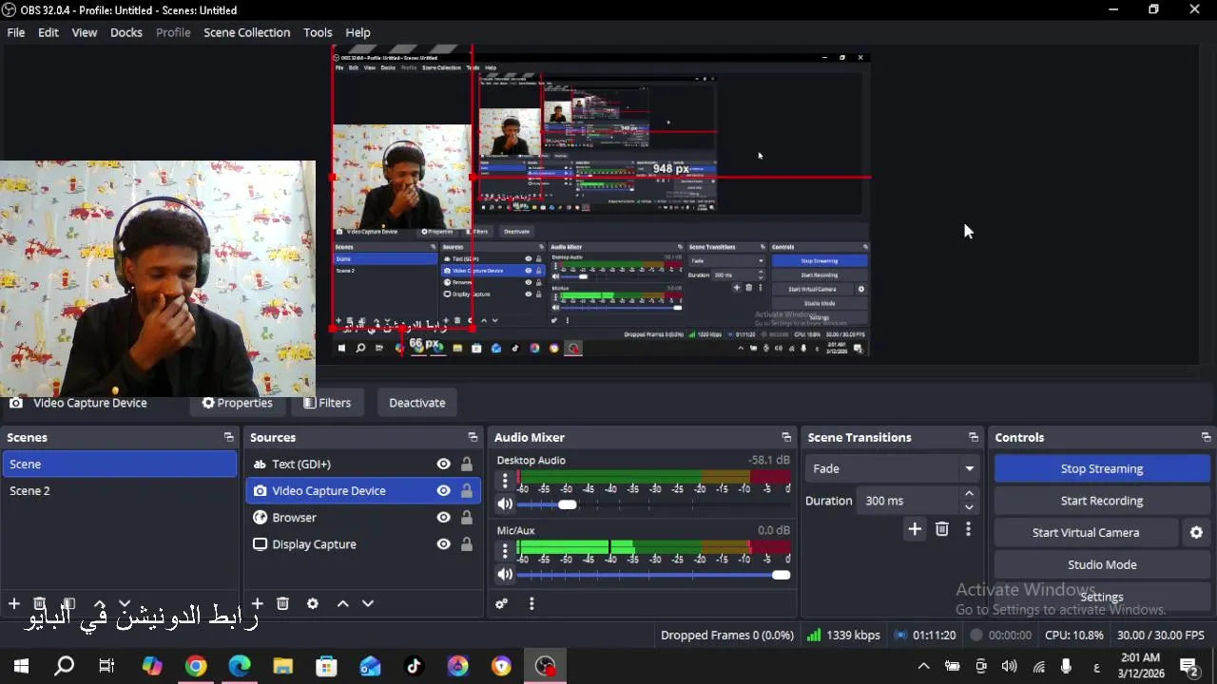Open advanced audio properties gears icon
The height and width of the screenshot is (684, 1217).
coord(502,604)
